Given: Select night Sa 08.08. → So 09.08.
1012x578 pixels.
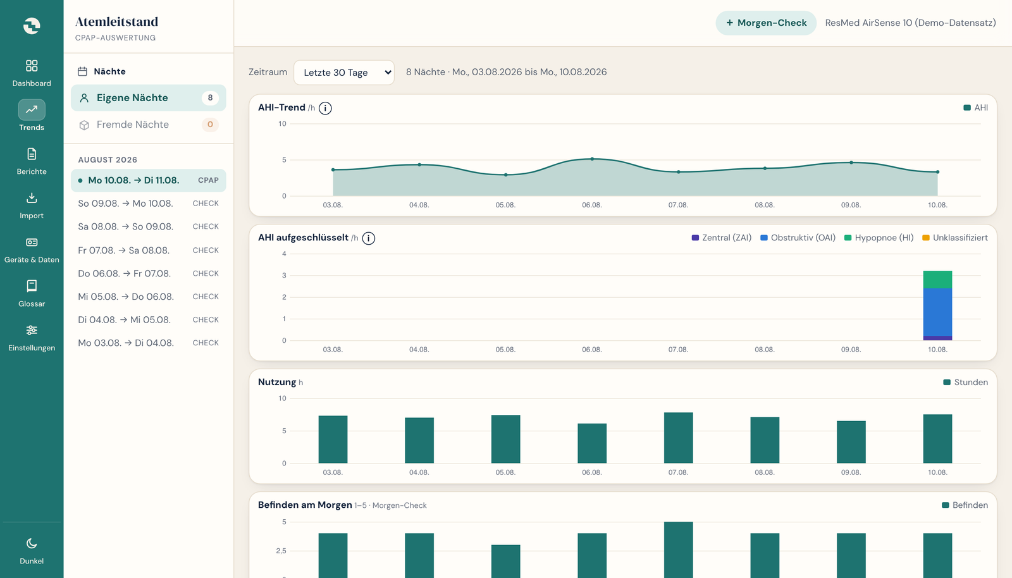Looking at the screenshot, I should click(x=149, y=226).
